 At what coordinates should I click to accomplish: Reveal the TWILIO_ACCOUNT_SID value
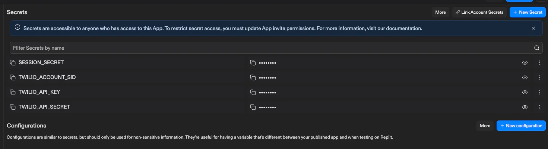coord(525,77)
